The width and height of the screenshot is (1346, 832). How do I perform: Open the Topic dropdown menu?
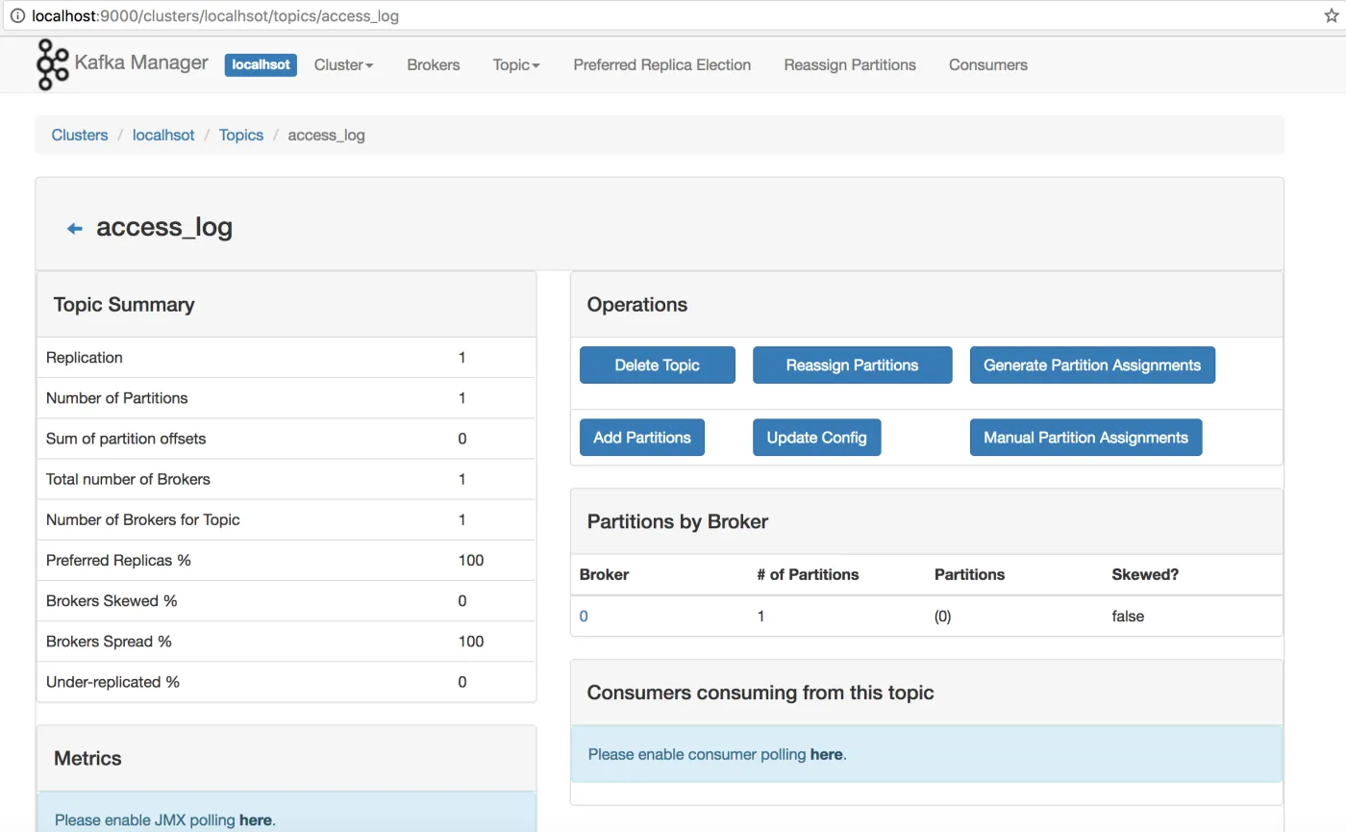click(516, 64)
